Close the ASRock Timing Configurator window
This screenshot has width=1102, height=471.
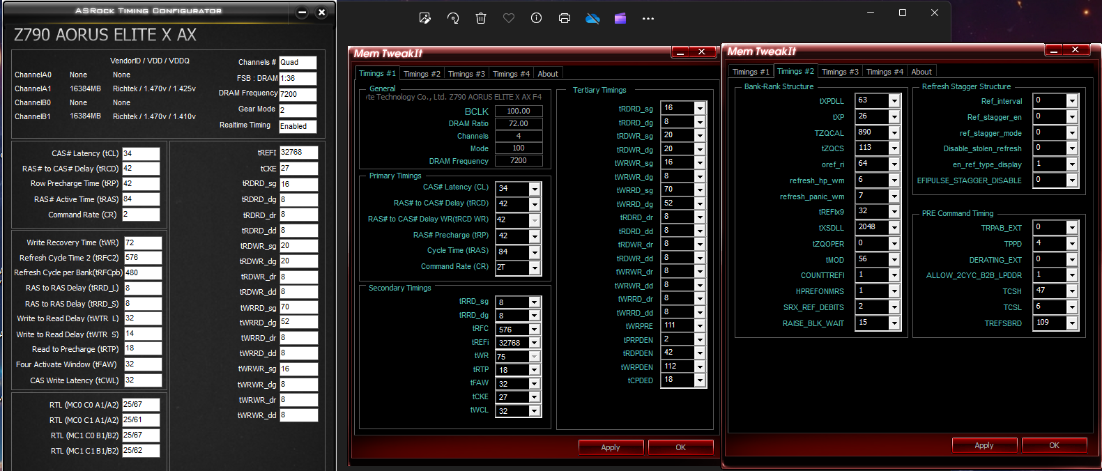pos(321,13)
